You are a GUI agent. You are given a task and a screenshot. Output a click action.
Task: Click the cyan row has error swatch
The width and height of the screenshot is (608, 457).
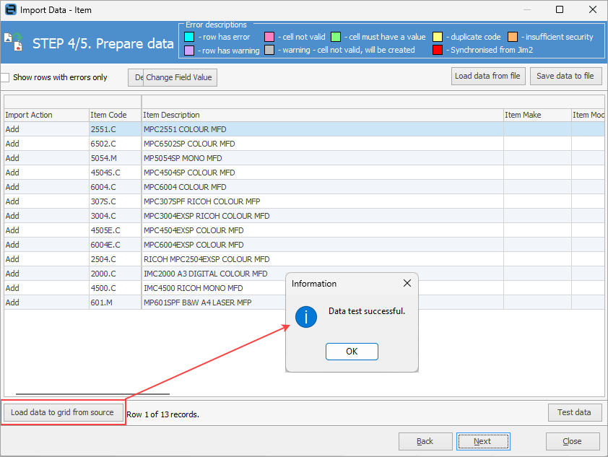pos(189,37)
